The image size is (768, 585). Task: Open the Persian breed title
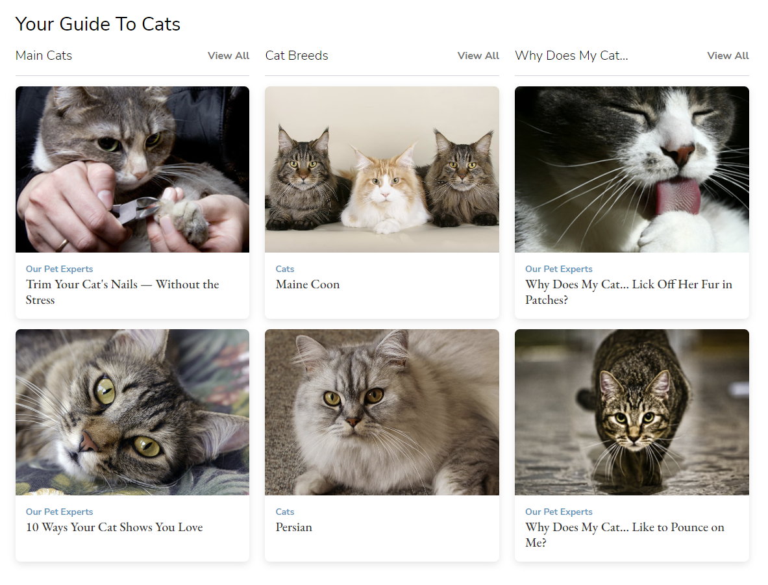click(294, 527)
